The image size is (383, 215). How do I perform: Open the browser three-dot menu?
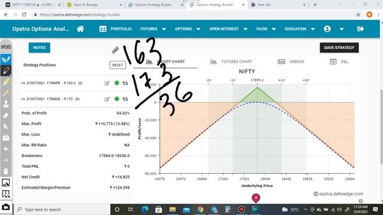pos(379,14)
